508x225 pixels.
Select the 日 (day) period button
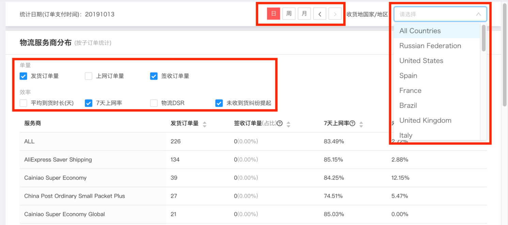(x=273, y=14)
